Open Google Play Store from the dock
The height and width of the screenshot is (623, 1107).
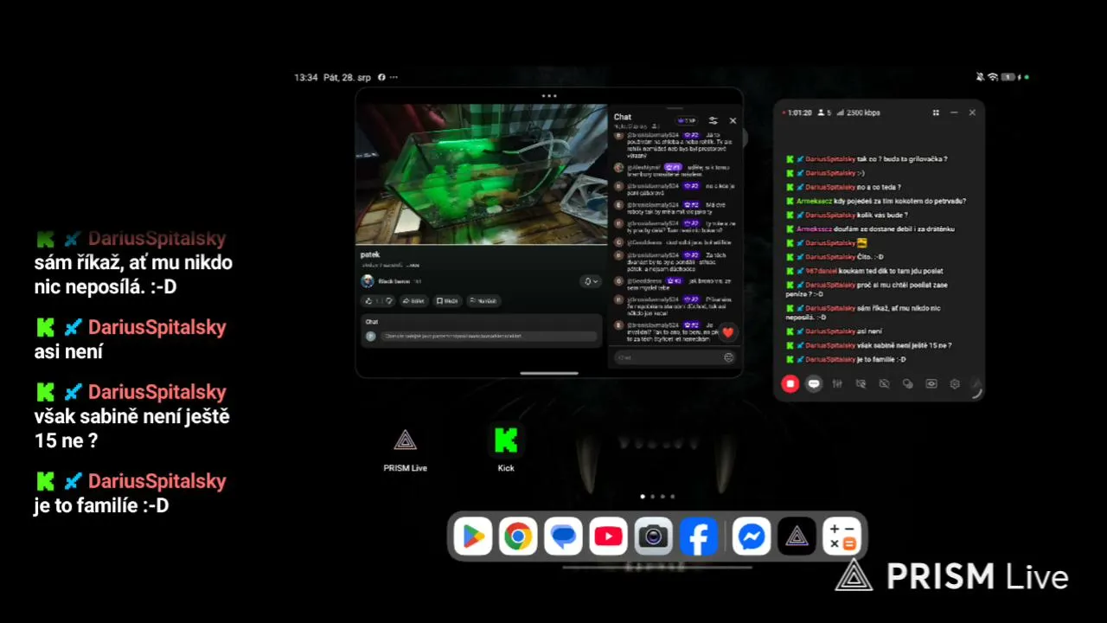pyautogui.click(x=473, y=537)
